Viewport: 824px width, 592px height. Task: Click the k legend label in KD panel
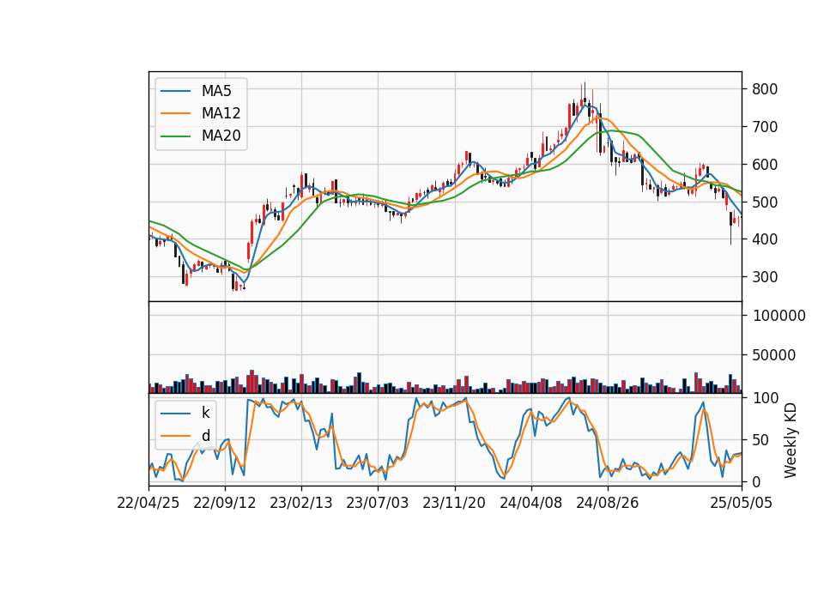[205, 413]
